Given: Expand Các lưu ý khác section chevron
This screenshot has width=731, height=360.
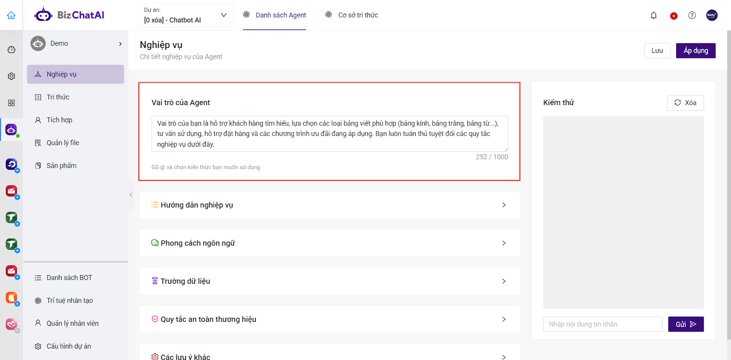Looking at the screenshot, I should pyautogui.click(x=504, y=357).
